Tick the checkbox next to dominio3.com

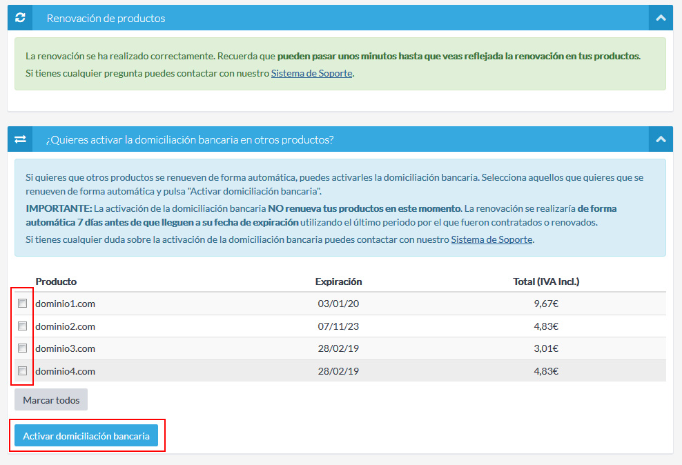(x=23, y=348)
